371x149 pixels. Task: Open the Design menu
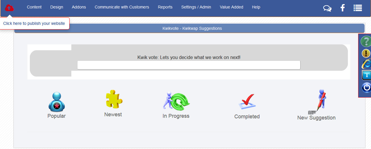click(57, 7)
